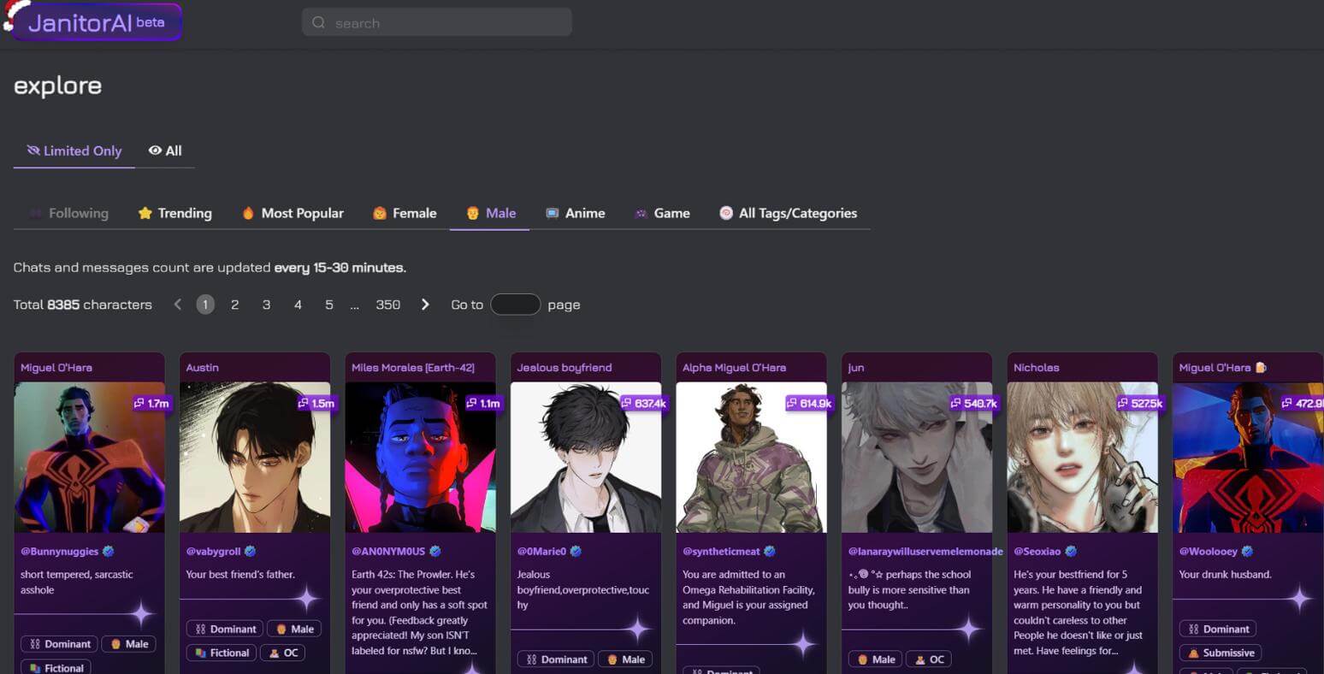This screenshot has height=674, width=1324.
Task: Open the Nicholas character portrait
Action: pyautogui.click(x=1082, y=457)
